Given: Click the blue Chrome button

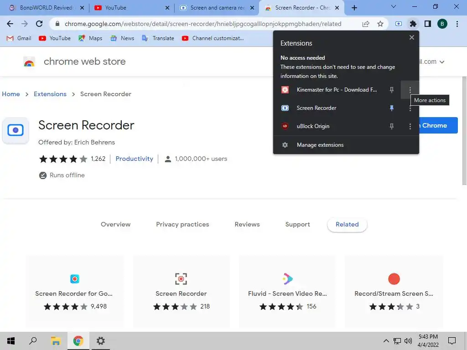Looking at the screenshot, I should [438, 125].
